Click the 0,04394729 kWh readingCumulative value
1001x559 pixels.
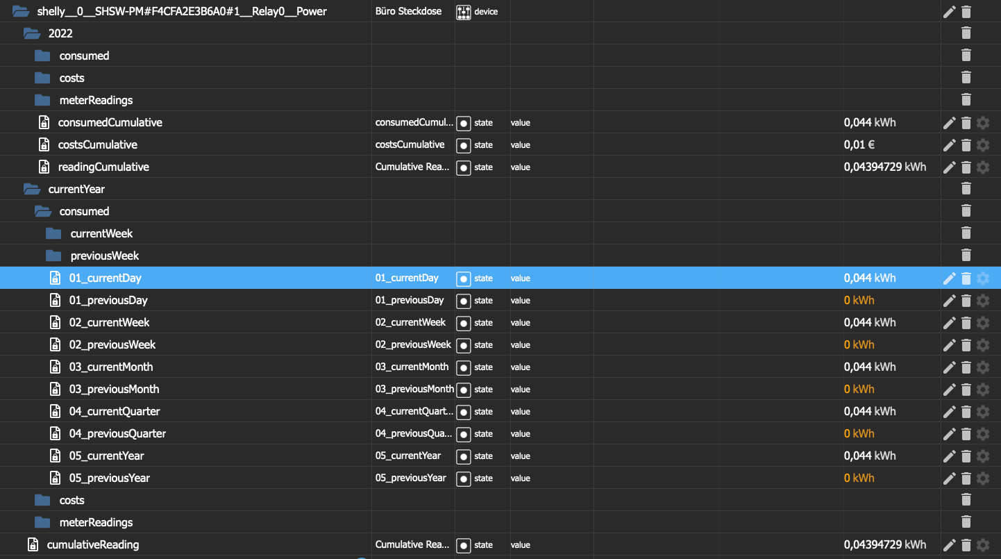[x=885, y=167]
